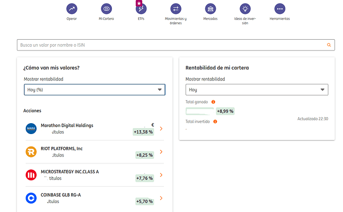Expand Marathon Digital Holdings row chevron
The height and width of the screenshot is (212, 343).
point(161,129)
